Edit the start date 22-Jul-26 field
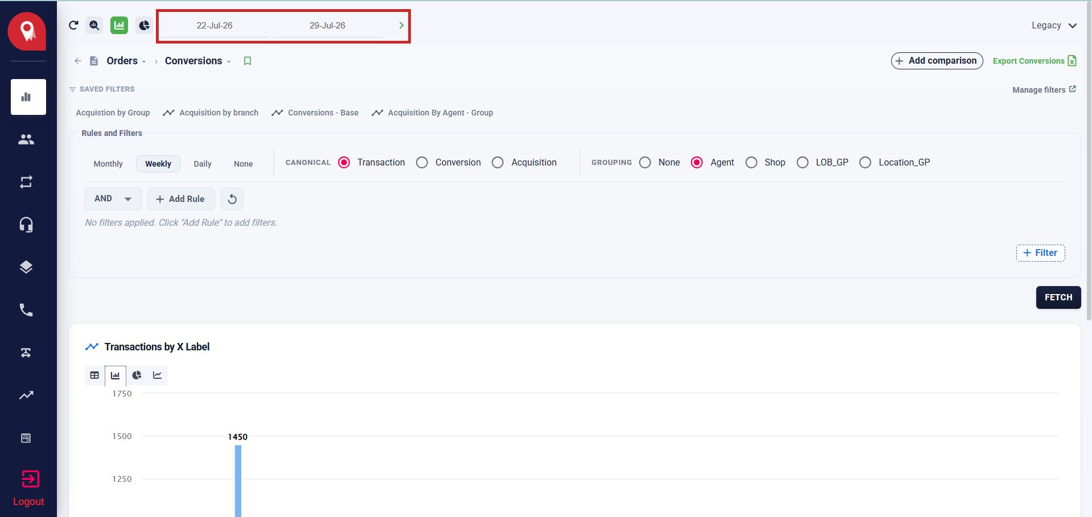 click(215, 26)
